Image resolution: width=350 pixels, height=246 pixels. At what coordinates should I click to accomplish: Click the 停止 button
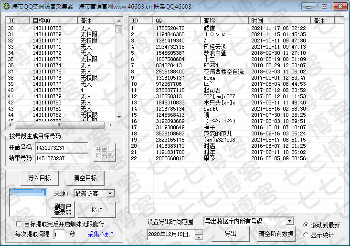96,209
